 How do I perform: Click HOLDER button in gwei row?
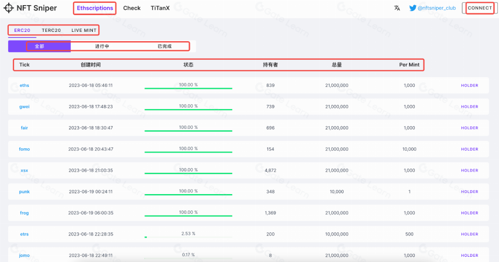pyautogui.click(x=469, y=107)
